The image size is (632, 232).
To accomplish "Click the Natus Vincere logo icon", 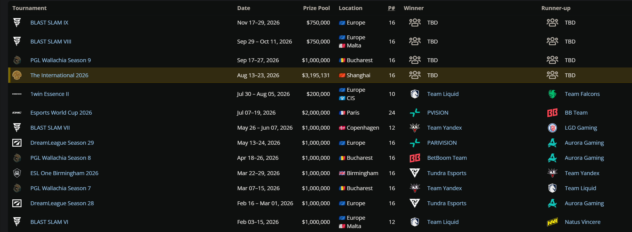I will click(x=552, y=222).
